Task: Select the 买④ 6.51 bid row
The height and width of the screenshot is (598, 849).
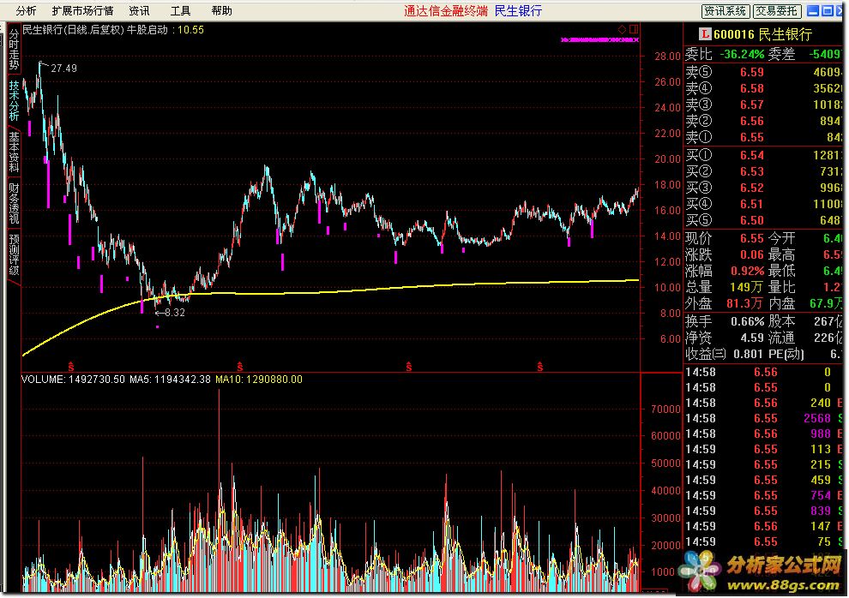Action: 763,204
